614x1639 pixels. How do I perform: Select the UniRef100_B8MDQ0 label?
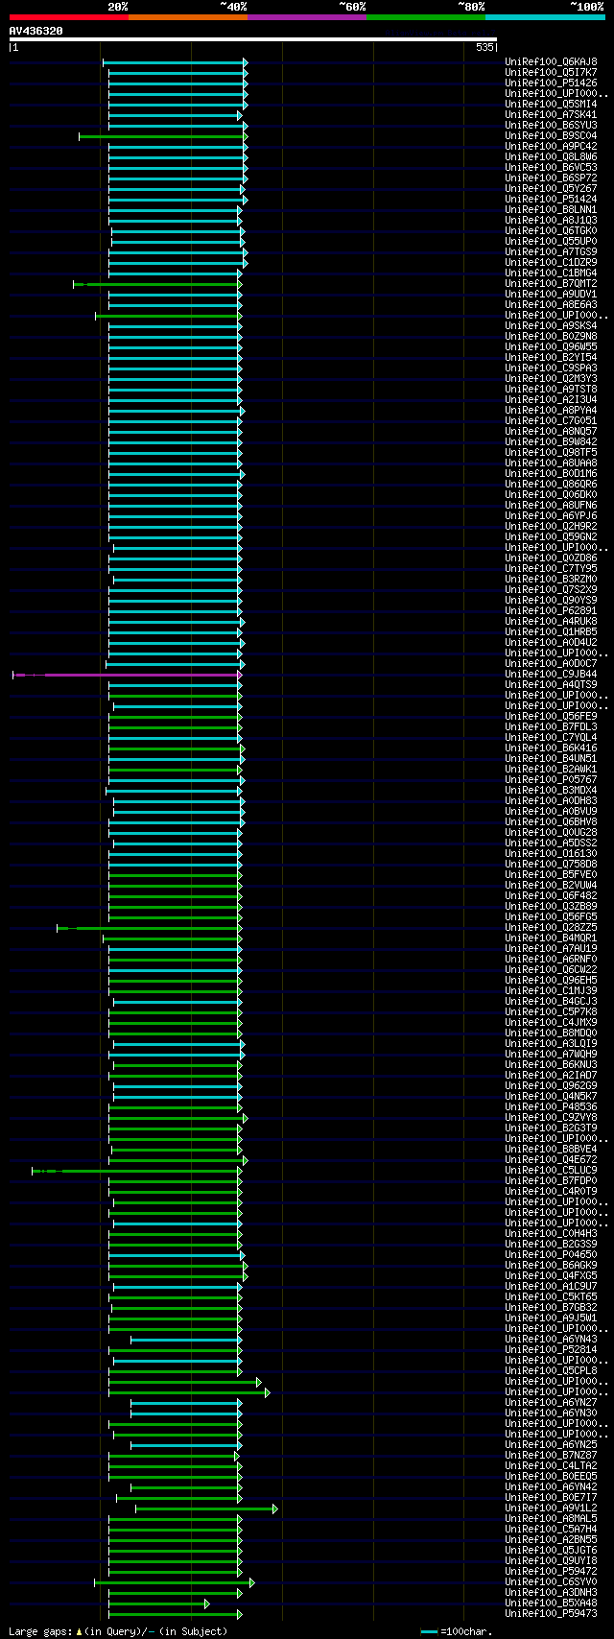551,1033
